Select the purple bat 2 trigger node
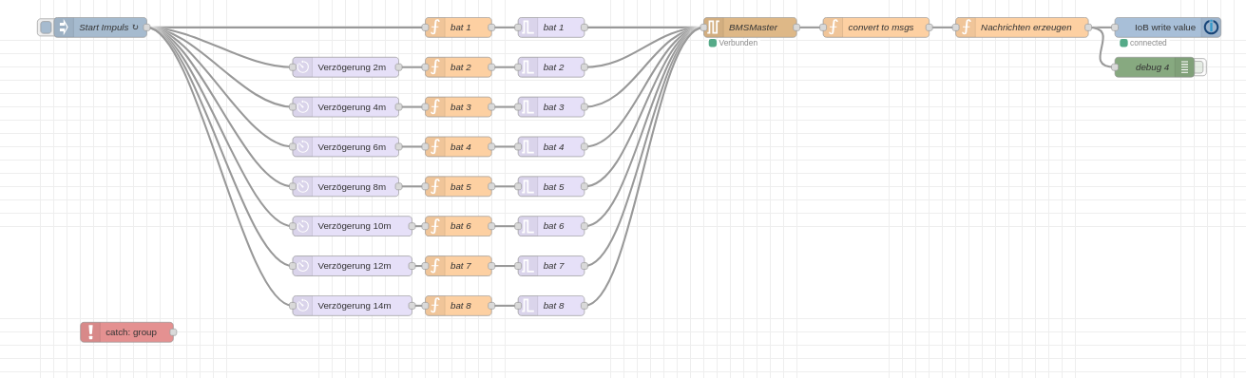This screenshot has width=1246, height=378. click(551, 67)
